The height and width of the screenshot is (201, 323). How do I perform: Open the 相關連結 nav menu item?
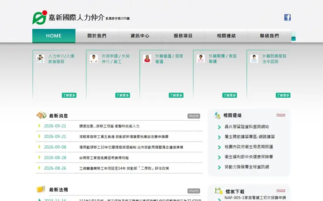click(226, 36)
